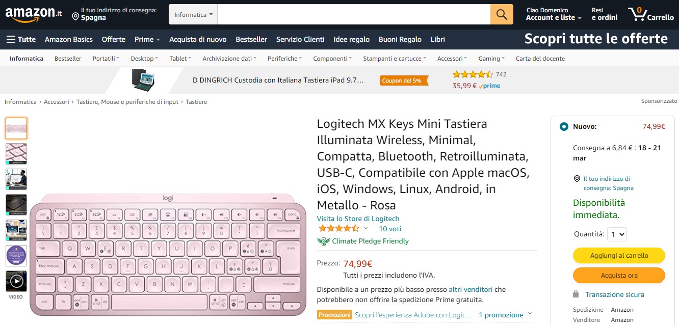
Task: Open the Tutte hamburger menu
Action: [x=21, y=39]
